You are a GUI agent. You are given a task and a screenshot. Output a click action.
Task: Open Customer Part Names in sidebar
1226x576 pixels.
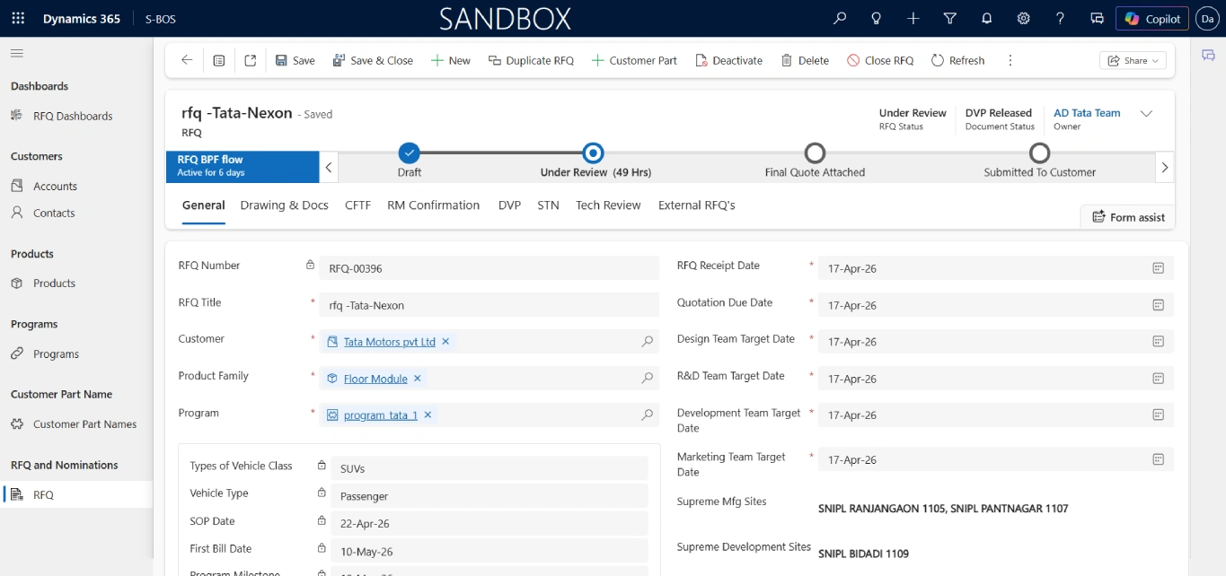pyautogui.click(x=84, y=423)
